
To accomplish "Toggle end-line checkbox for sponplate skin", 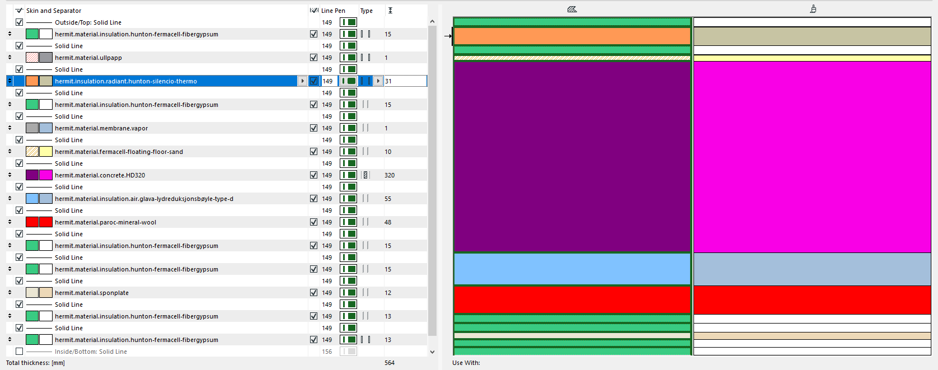I will (x=314, y=293).
